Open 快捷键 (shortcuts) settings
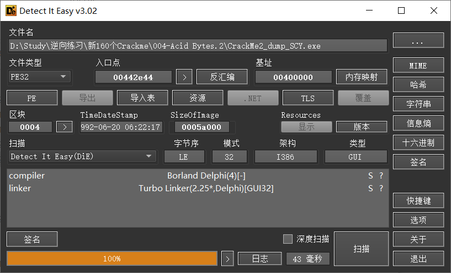Viewport: 451px width, 273px height. click(418, 201)
